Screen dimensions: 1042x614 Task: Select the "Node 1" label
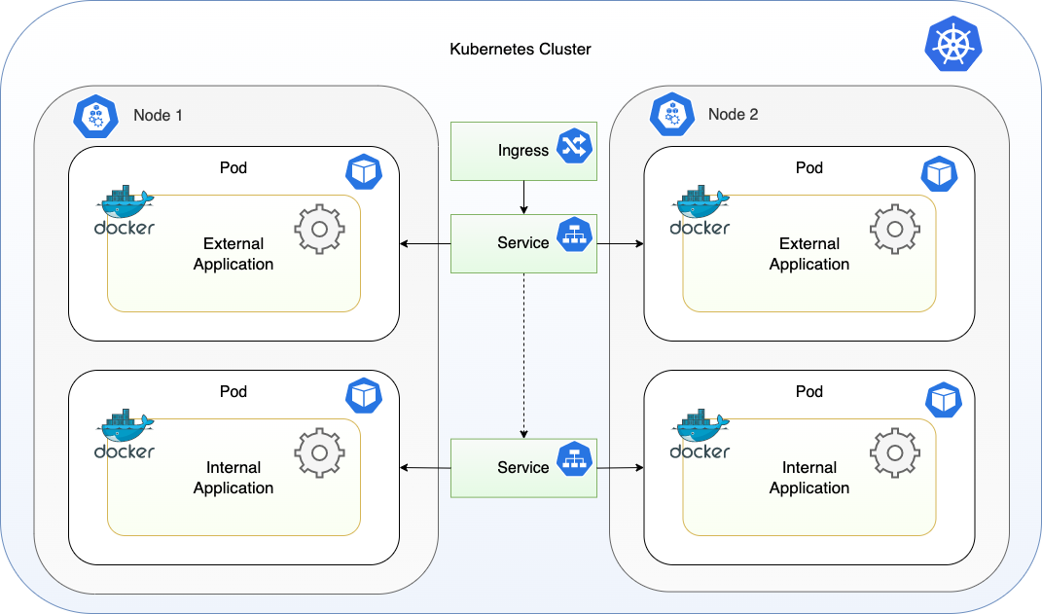pyautogui.click(x=159, y=116)
